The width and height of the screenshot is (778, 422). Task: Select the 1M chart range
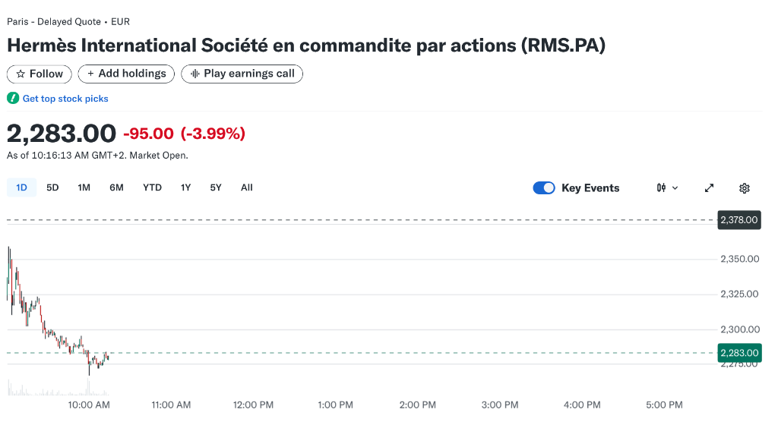[84, 187]
